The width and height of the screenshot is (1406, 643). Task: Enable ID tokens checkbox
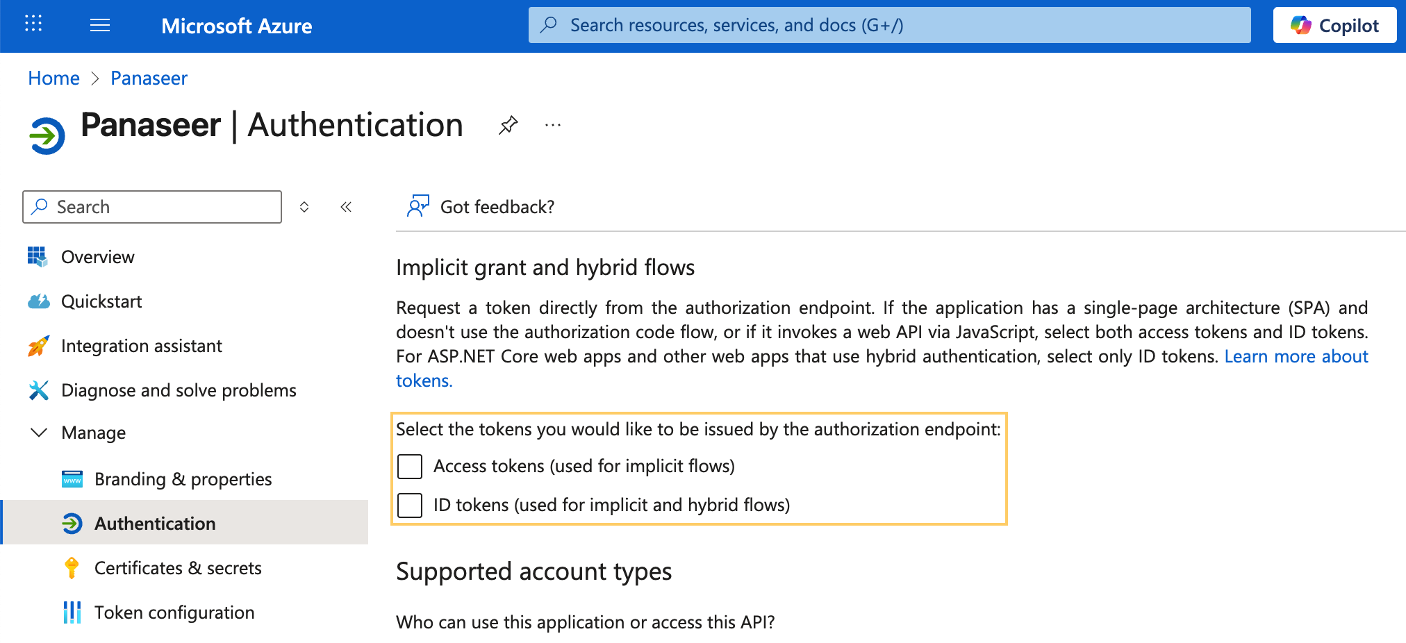pos(410,506)
